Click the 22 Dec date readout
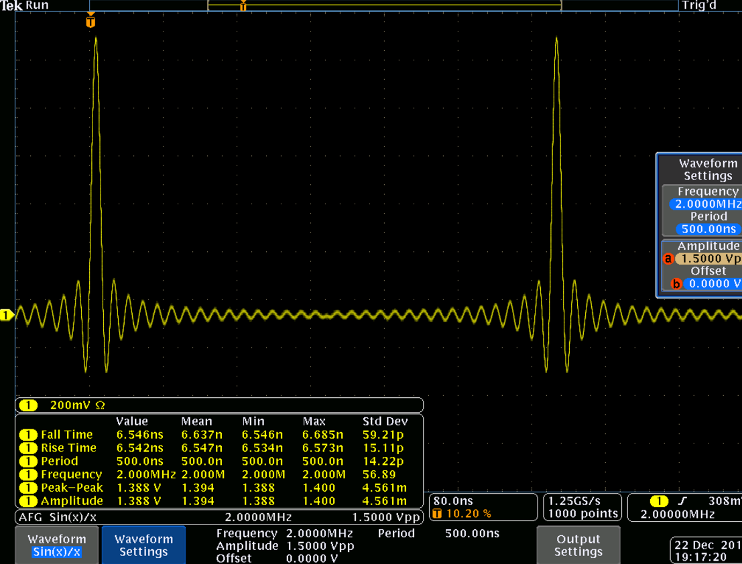Image resolution: width=742 pixels, height=564 pixels. 708,545
